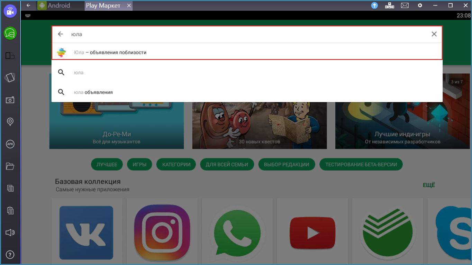This screenshot has width=472, height=265.
Task: Click the search field containing юла
Action: point(247,34)
